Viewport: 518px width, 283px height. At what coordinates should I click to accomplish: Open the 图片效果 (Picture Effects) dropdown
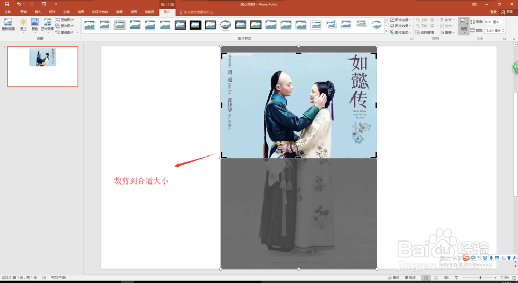click(x=401, y=26)
